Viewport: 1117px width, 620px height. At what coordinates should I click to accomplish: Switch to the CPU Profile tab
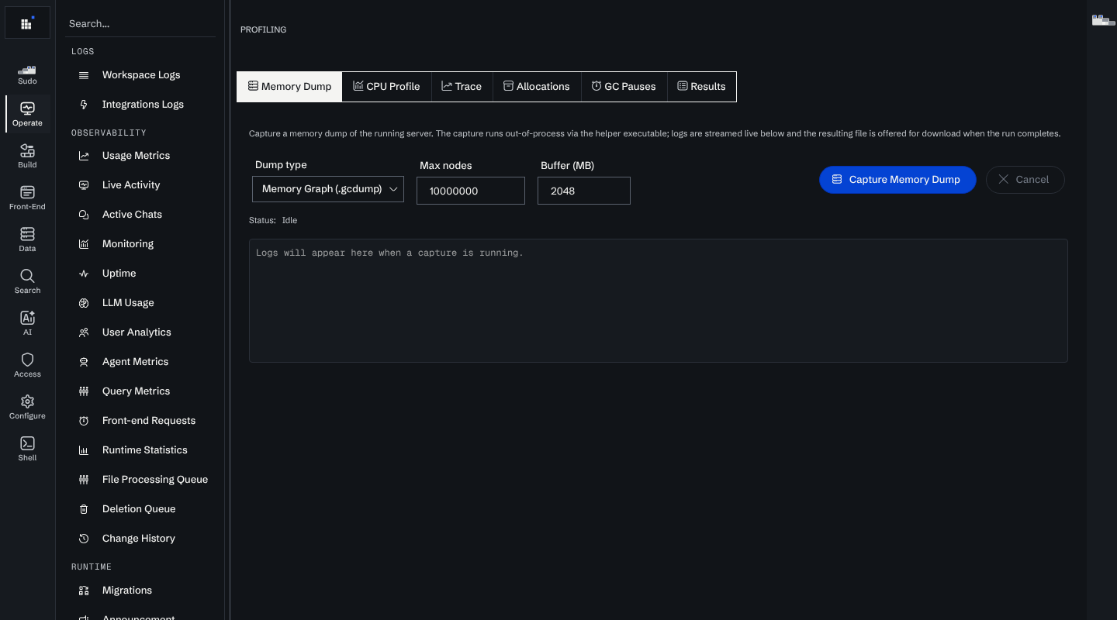point(386,87)
